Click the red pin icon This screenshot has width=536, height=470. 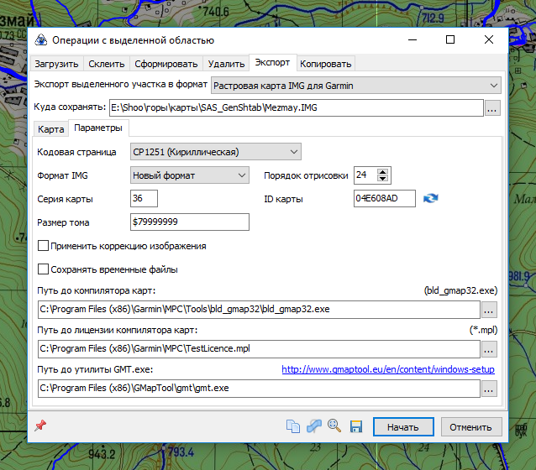pyautogui.click(x=39, y=426)
